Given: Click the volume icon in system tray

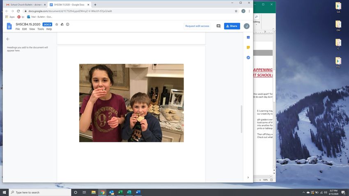Looking at the screenshot, I should click(326, 192).
